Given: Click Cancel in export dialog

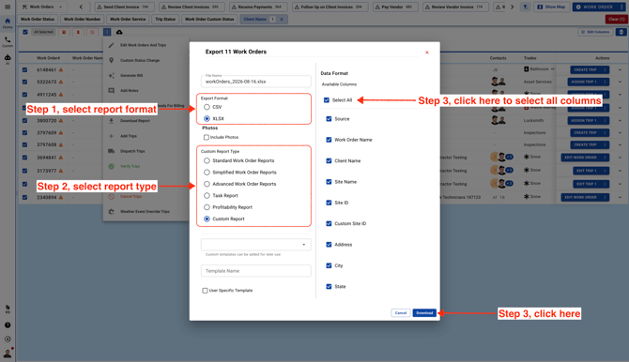Looking at the screenshot, I should click(x=401, y=313).
